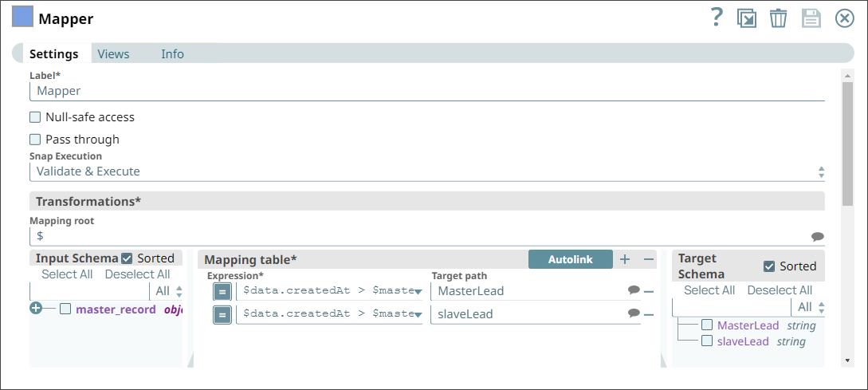868x390 pixels.
Task: Delete the slaveLead mapping row
Action: click(650, 315)
